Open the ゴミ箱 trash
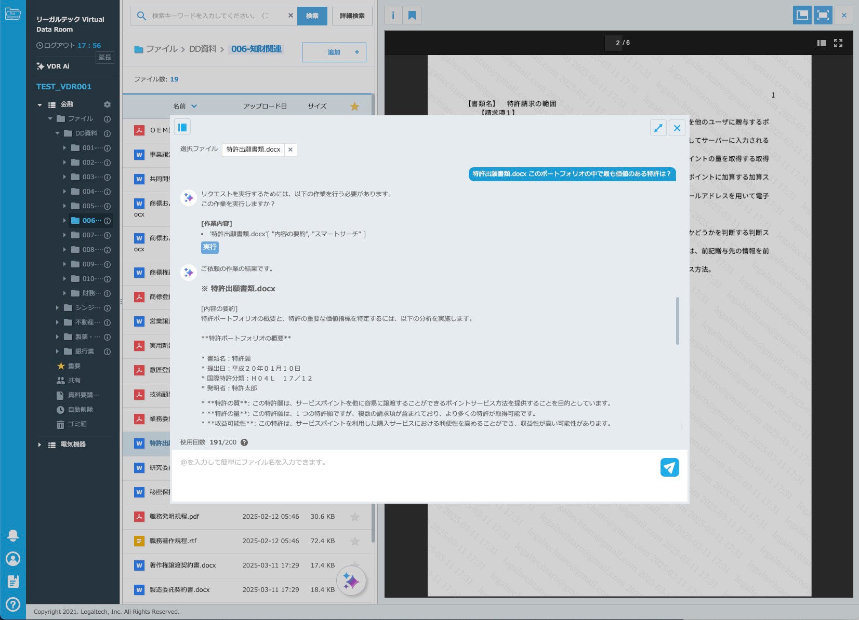The width and height of the screenshot is (859, 620). 72,424
